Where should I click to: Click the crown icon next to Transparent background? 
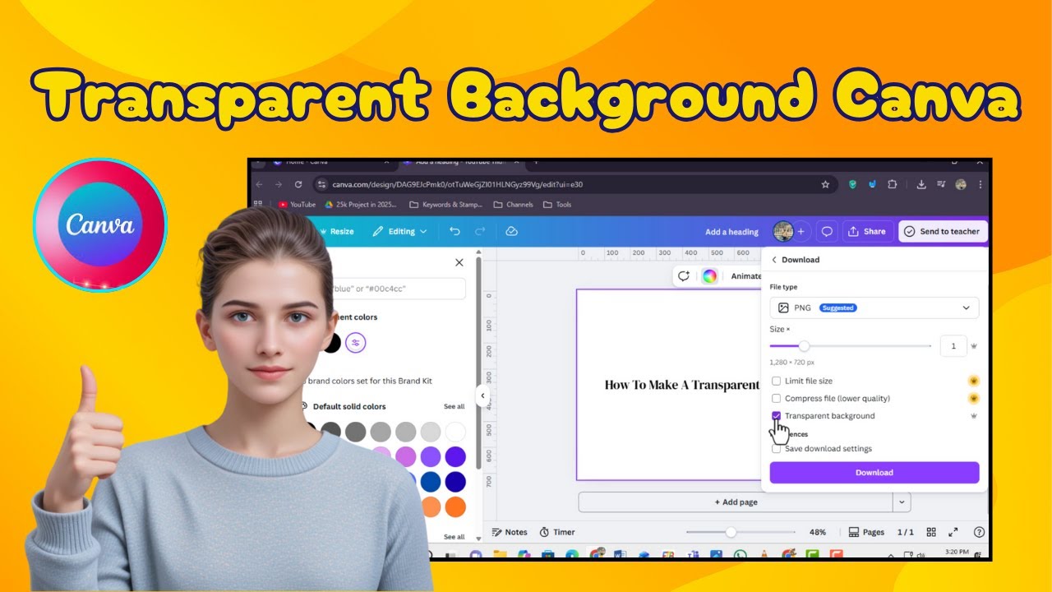[974, 416]
